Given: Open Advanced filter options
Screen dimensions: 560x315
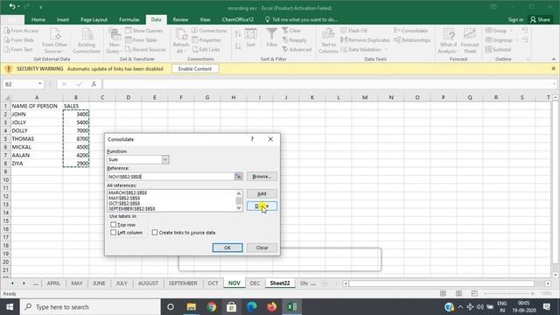Looking at the screenshot, I should [x=297, y=49].
